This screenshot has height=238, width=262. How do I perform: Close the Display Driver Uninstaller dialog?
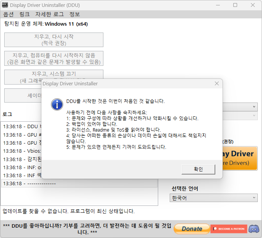point(217,83)
